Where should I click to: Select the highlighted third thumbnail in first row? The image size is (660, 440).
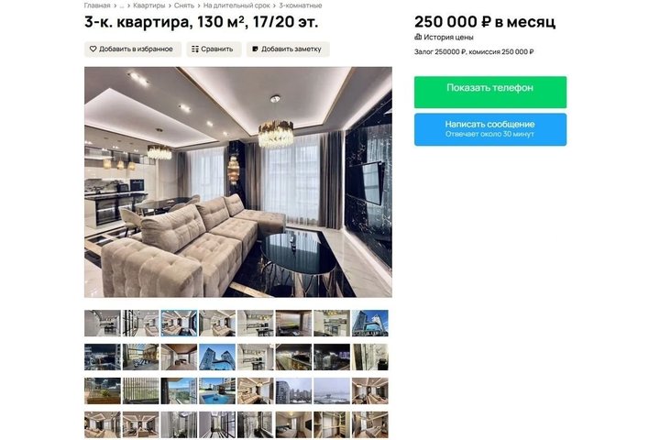click(x=179, y=323)
